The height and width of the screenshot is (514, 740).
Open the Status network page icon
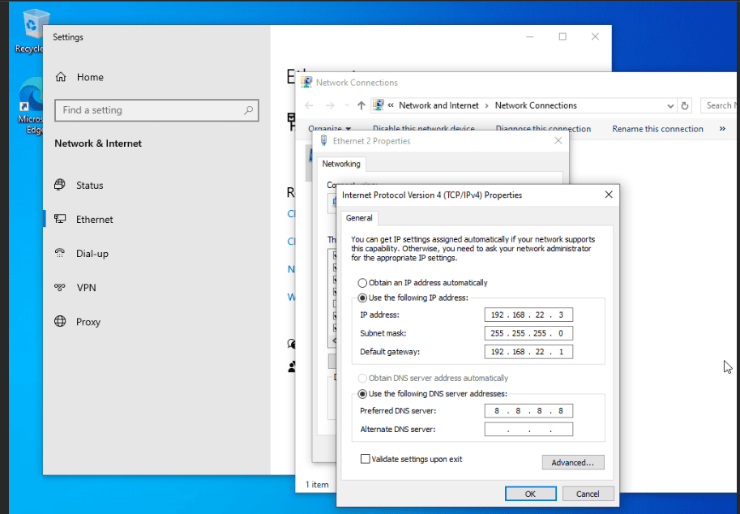(60, 185)
